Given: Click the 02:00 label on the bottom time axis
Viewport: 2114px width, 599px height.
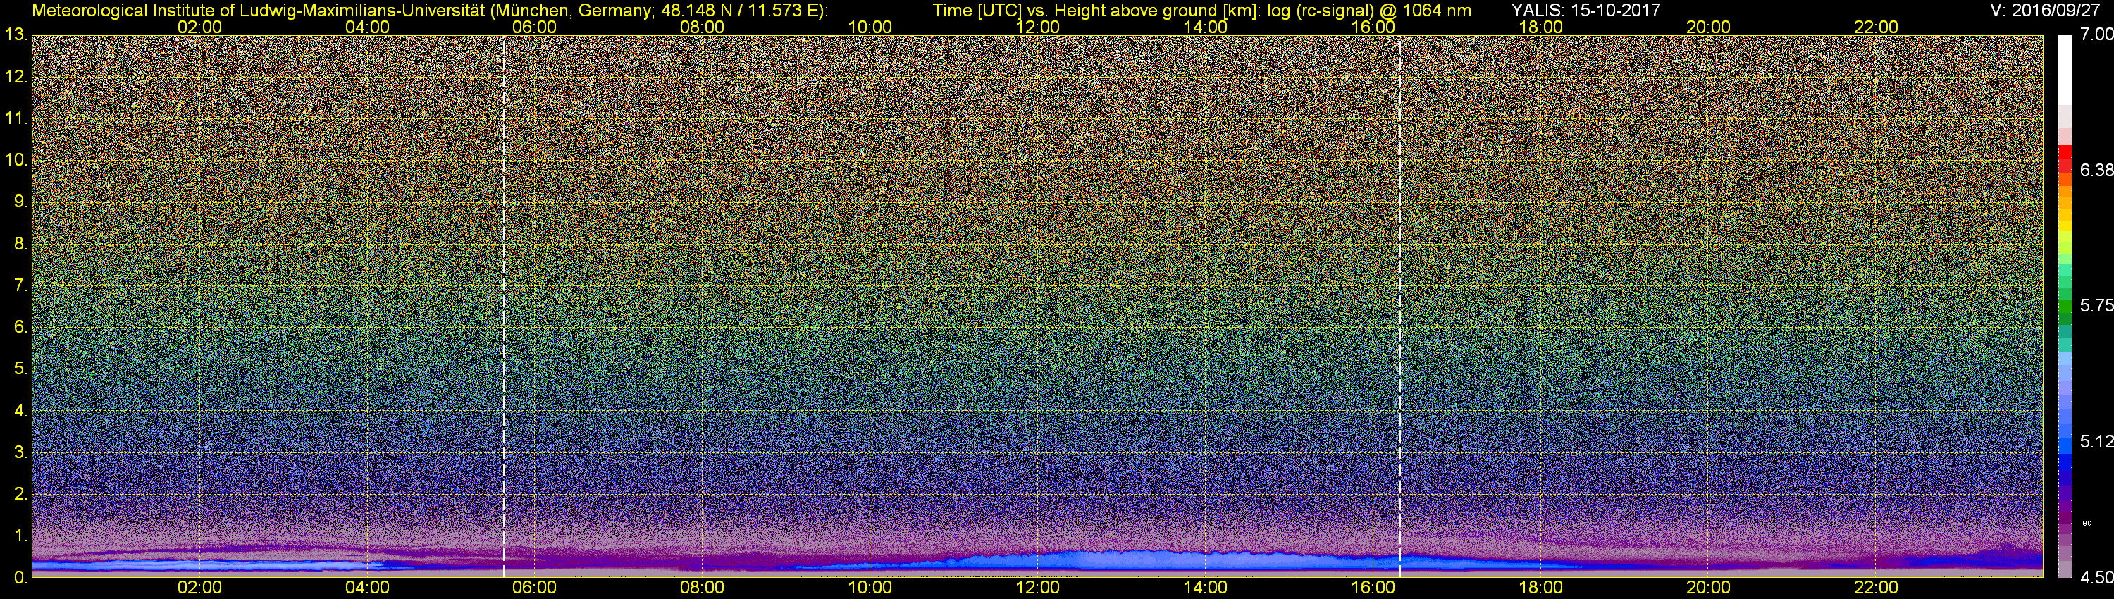Looking at the screenshot, I should 199,588.
